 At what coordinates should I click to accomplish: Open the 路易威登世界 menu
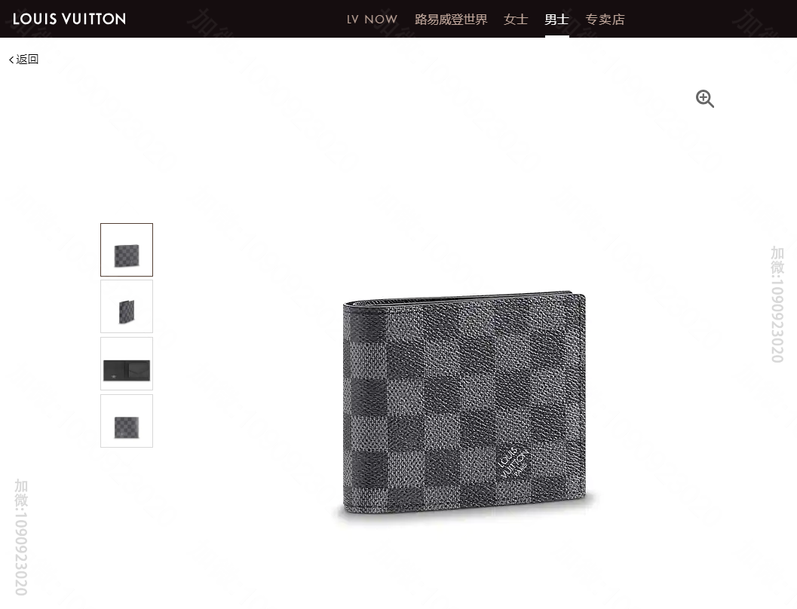(x=451, y=20)
